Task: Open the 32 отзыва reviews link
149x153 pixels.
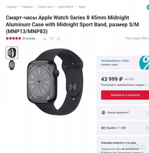Action: tap(29, 39)
